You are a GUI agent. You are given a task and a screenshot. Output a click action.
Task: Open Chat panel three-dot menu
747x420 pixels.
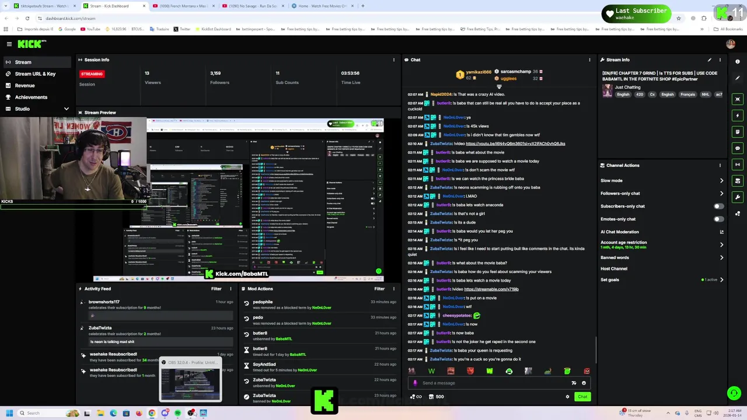tap(589, 60)
